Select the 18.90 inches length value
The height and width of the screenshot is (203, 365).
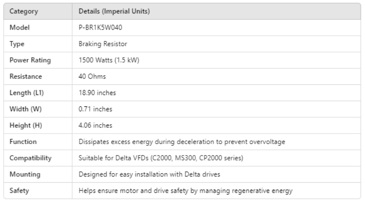97,93
